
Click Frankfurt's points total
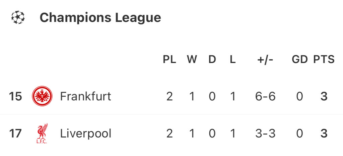(324, 96)
